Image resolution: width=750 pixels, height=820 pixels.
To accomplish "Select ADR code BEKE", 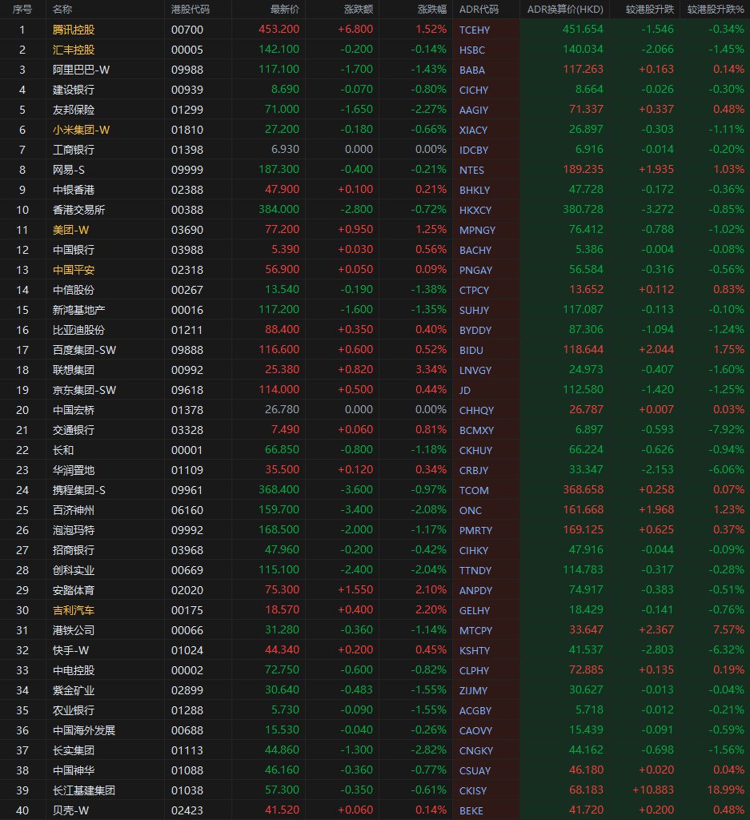I will [x=471, y=810].
